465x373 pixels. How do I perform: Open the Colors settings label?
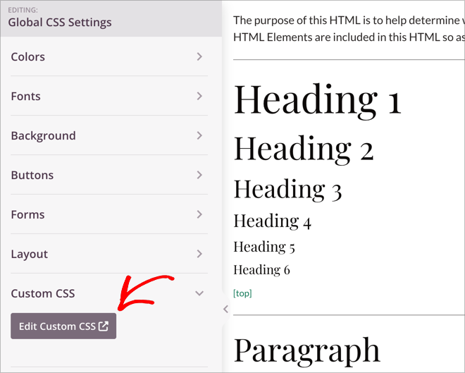coord(28,56)
